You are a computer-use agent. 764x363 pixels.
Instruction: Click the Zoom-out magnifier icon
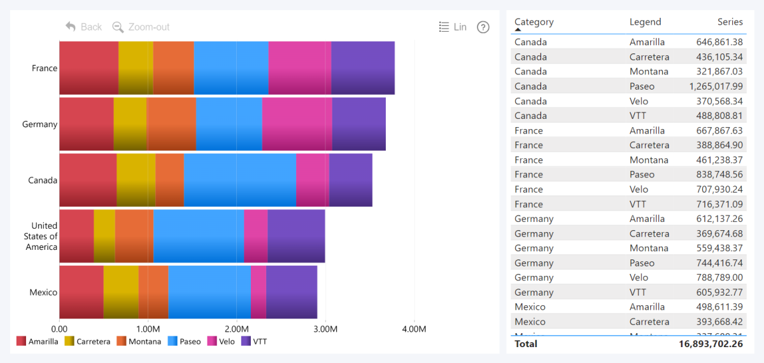(x=118, y=27)
